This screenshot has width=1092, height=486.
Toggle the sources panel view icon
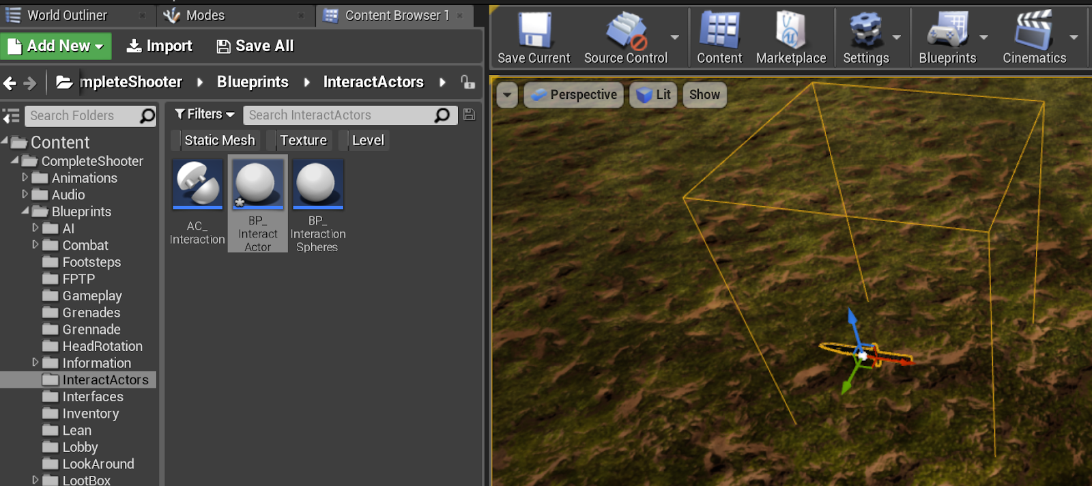11,116
